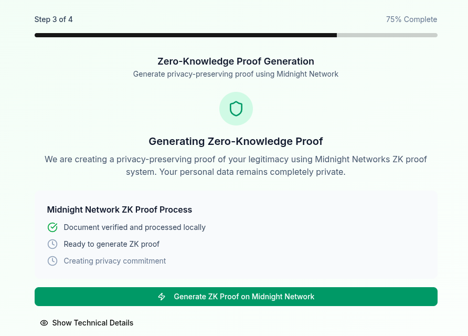Click the paragraph about personal data remaining private
Viewport: 468px width, 336px height.
236,165
